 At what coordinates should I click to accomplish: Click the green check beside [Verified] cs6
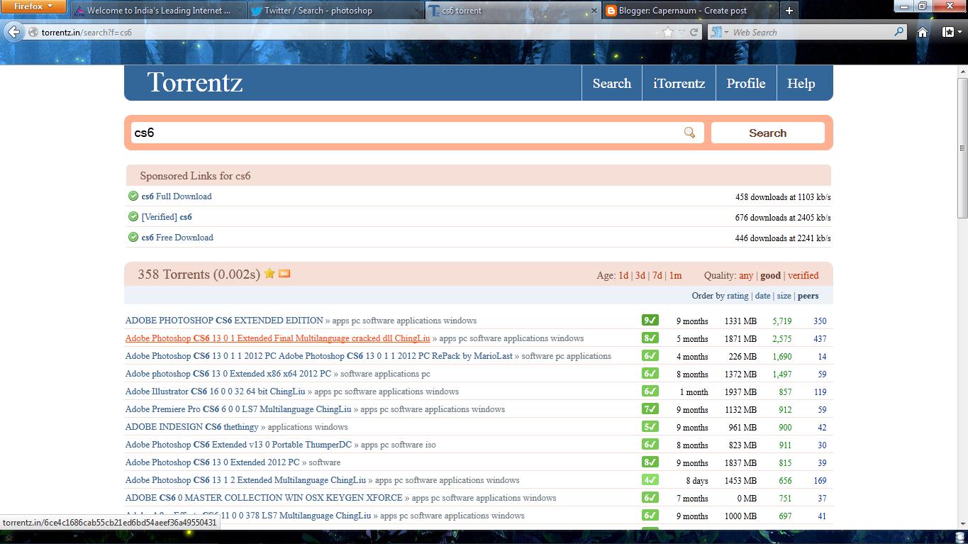coord(133,217)
